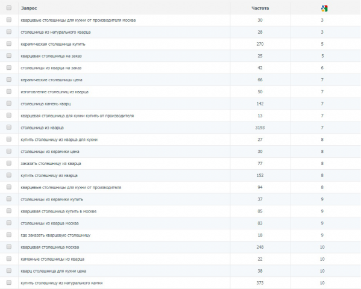This screenshot has height=289, width=361.
Task: Click query 'столешницы из керамики цена'
Action: pyautogui.click(x=50, y=152)
